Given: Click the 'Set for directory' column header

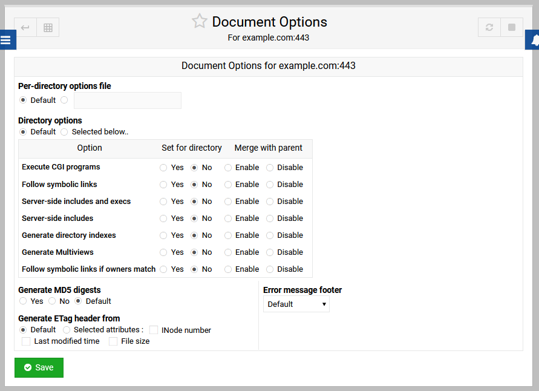Looking at the screenshot, I should point(192,148).
